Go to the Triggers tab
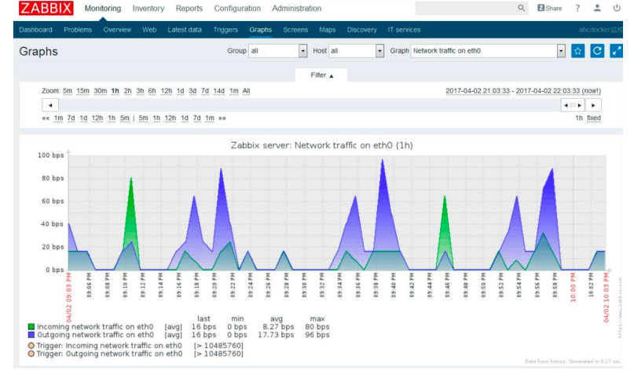The image size is (634, 374). (x=225, y=30)
